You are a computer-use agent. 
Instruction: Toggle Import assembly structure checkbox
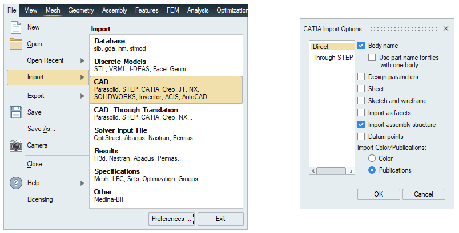coord(361,125)
